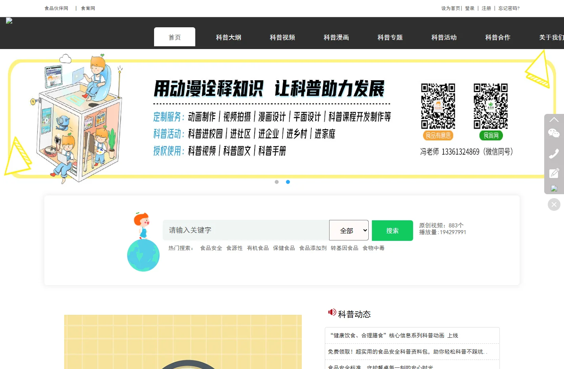This screenshot has width=564, height=369.
Task: Click the scroll-to-top chevron in side widget
Action: [x=554, y=119]
